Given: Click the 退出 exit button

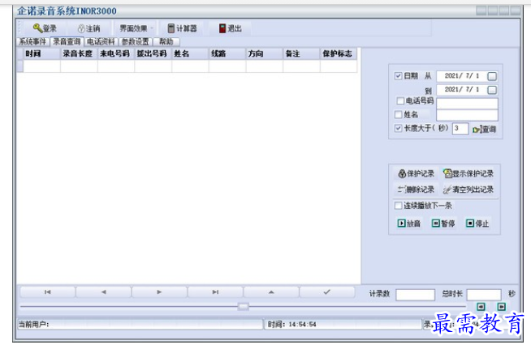Looking at the screenshot, I should (x=231, y=28).
